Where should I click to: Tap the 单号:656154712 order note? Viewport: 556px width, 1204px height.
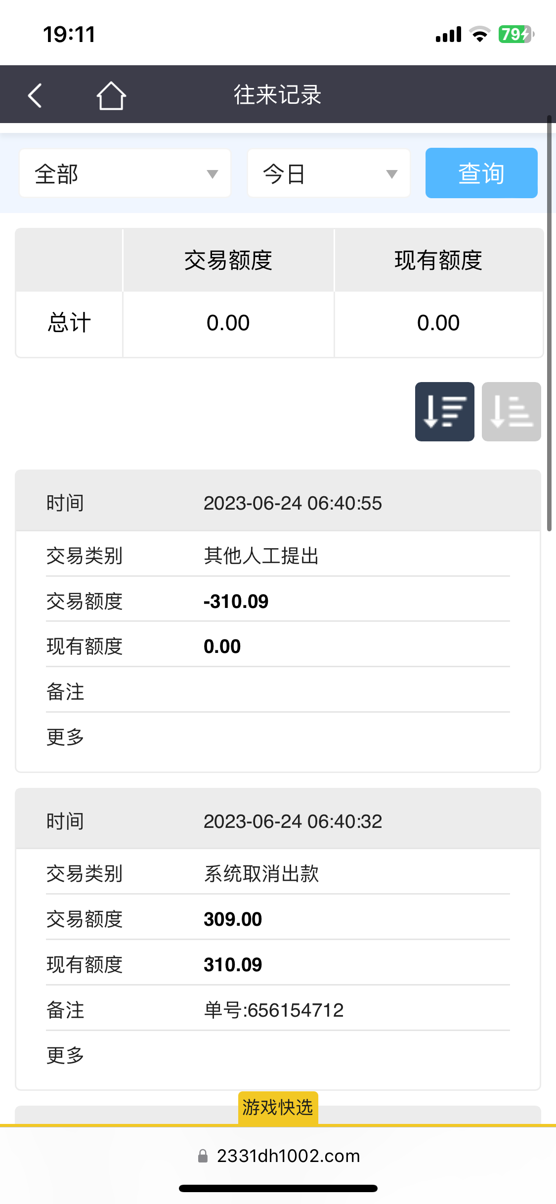tap(274, 1010)
